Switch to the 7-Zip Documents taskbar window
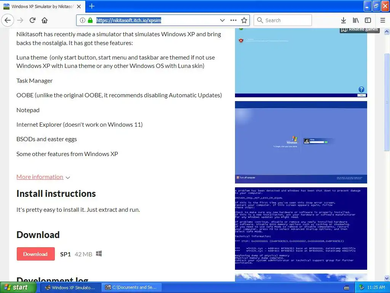The width and height of the screenshot is (390, 293). click(131, 288)
